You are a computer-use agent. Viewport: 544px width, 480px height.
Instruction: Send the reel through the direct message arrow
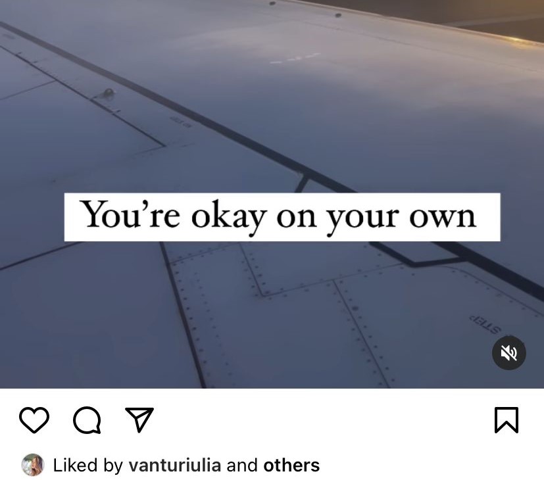139,420
